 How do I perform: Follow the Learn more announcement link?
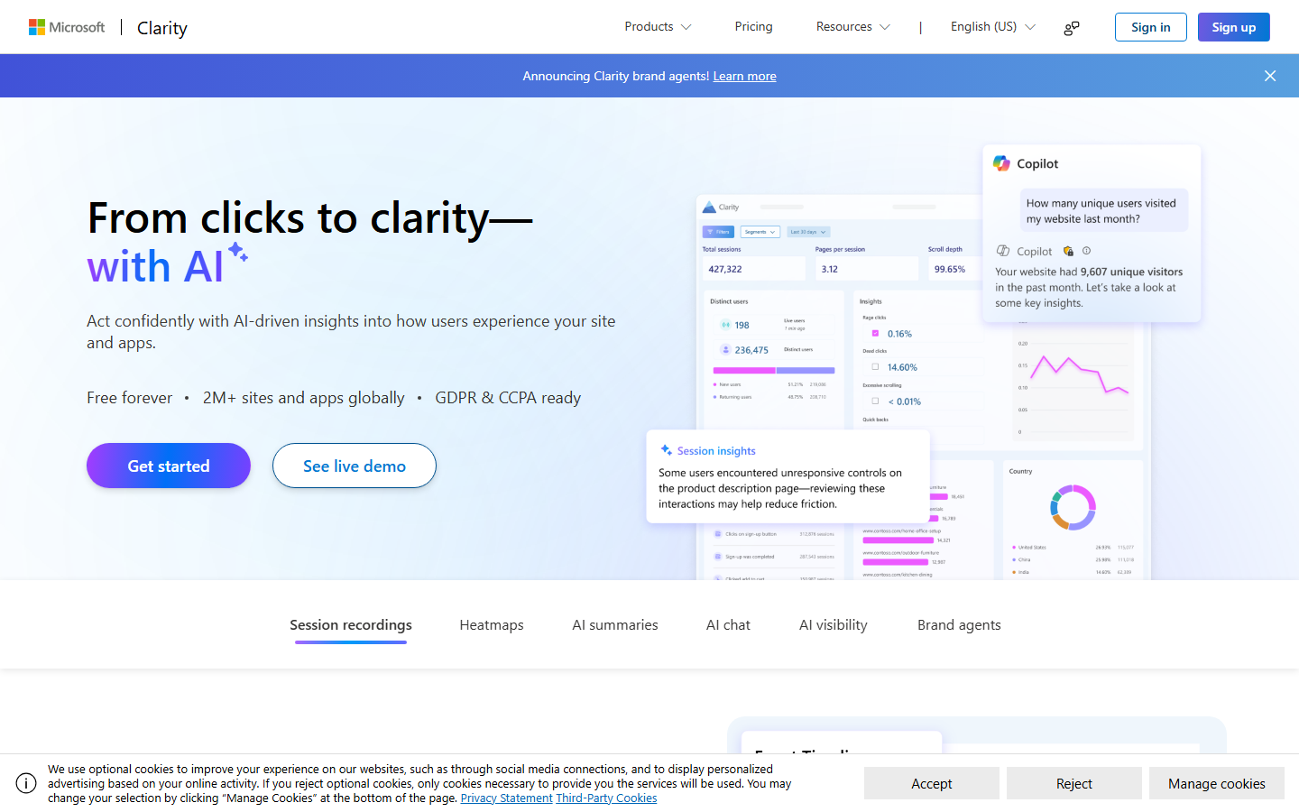coord(744,76)
